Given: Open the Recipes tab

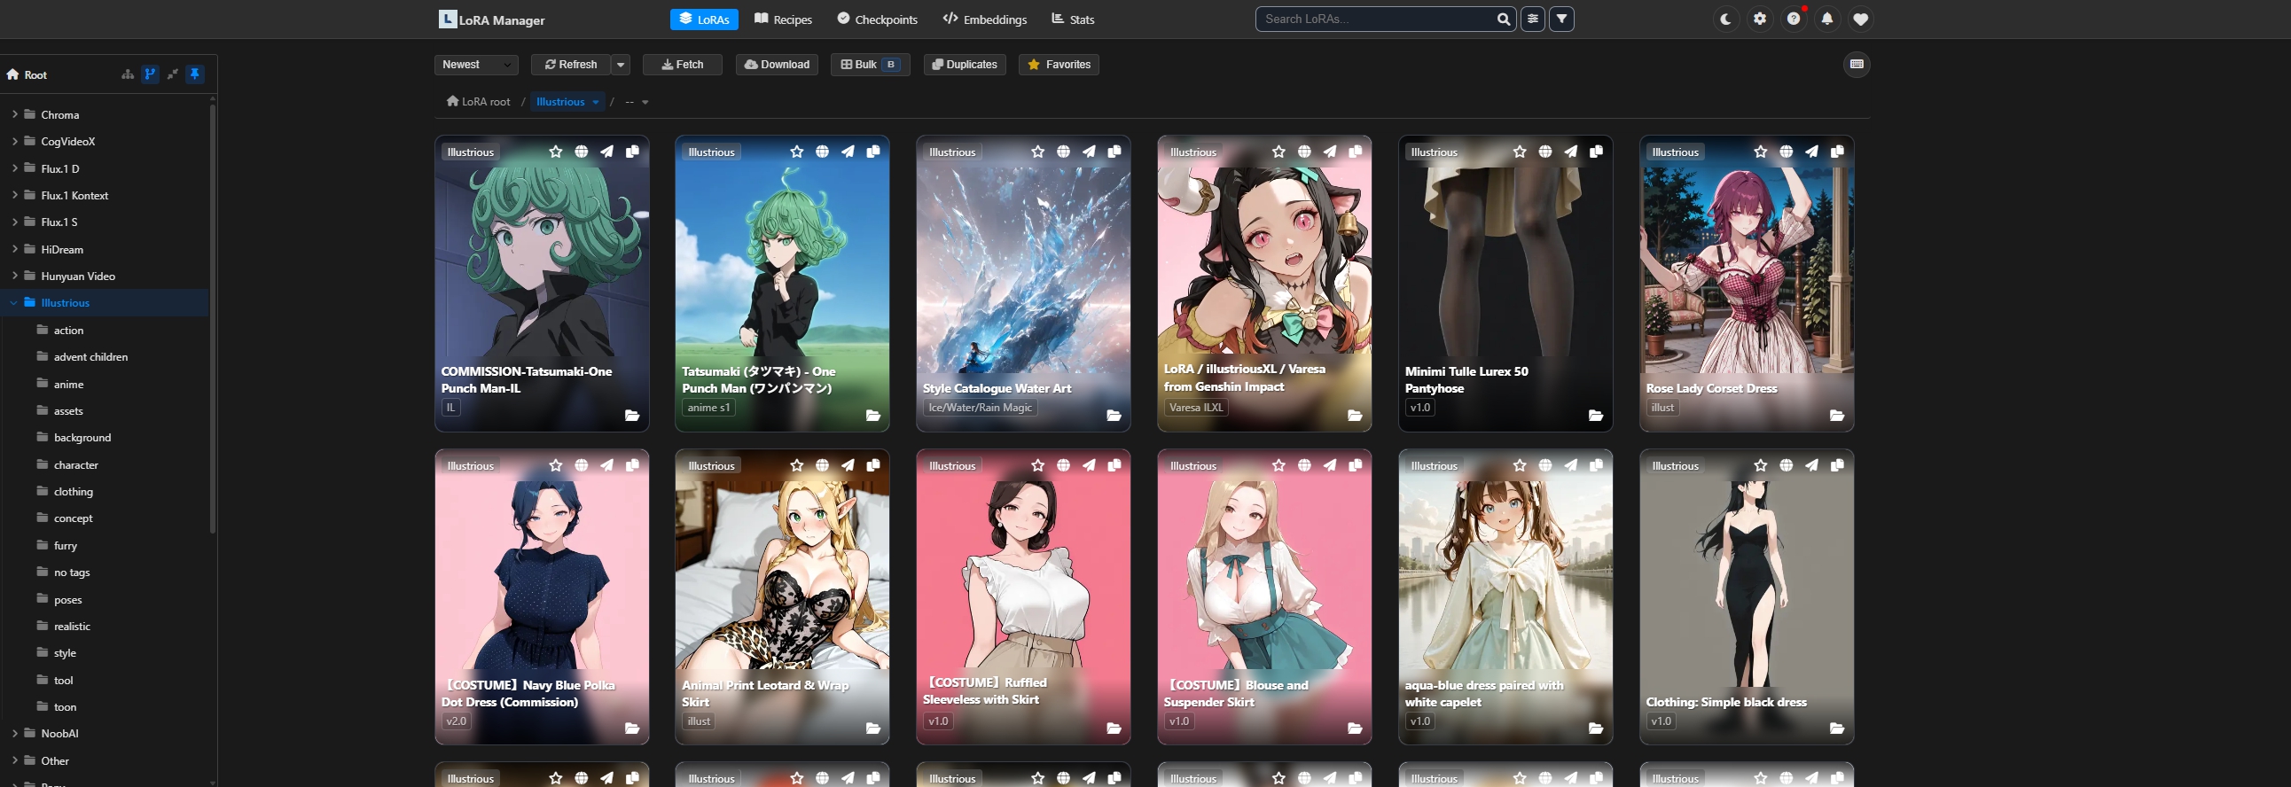Looking at the screenshot, I should click(x=784, y=19).
